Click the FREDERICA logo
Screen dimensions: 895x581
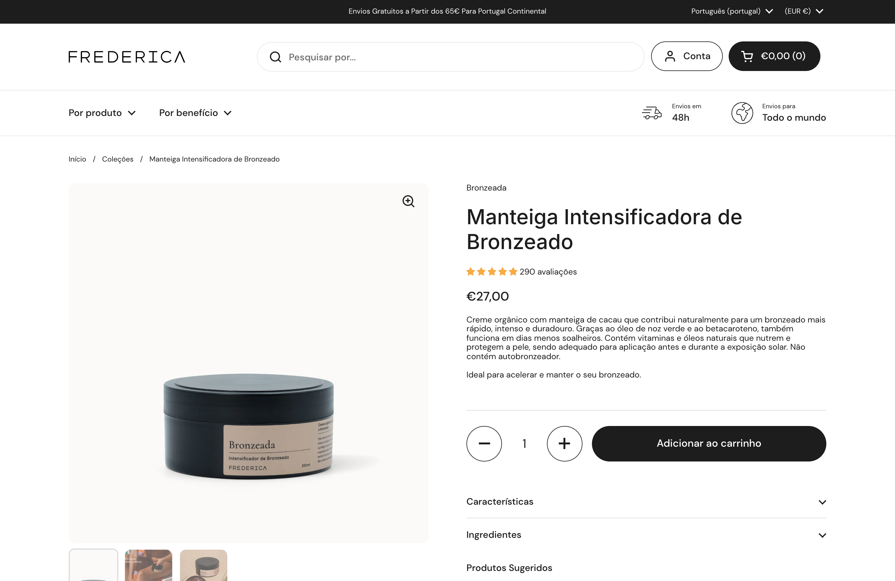coord(127,57)
